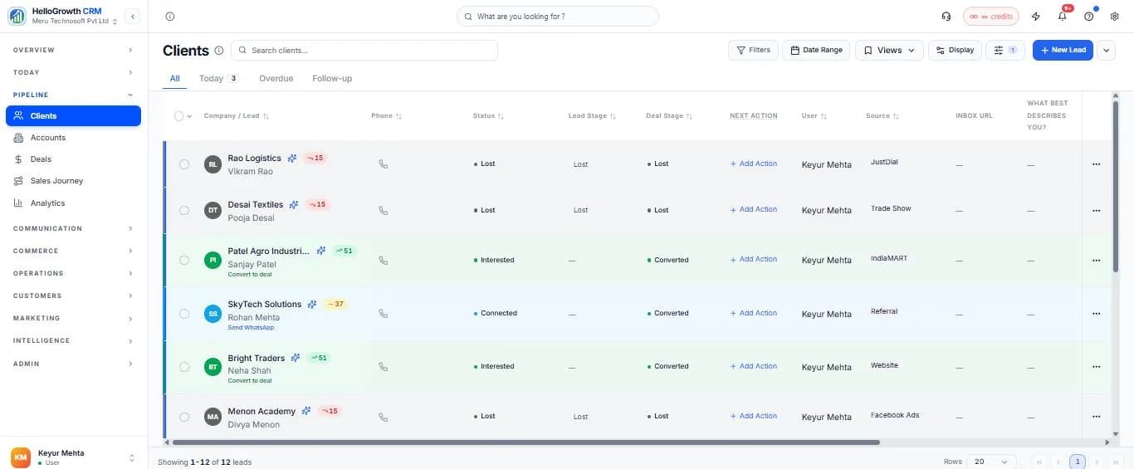Click the column settings sliders icon
Screen dimensions: 1134x469
coord(1005,51)
